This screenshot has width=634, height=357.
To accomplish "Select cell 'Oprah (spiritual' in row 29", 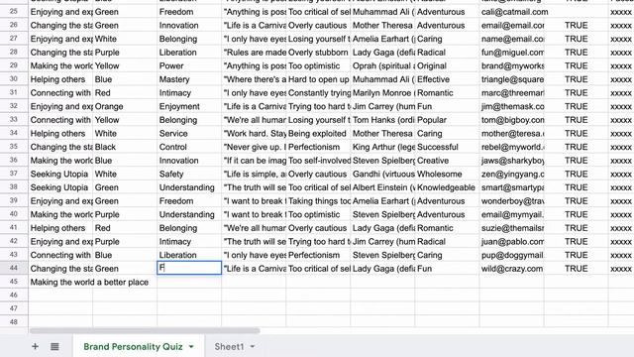I will click(382, 66).
